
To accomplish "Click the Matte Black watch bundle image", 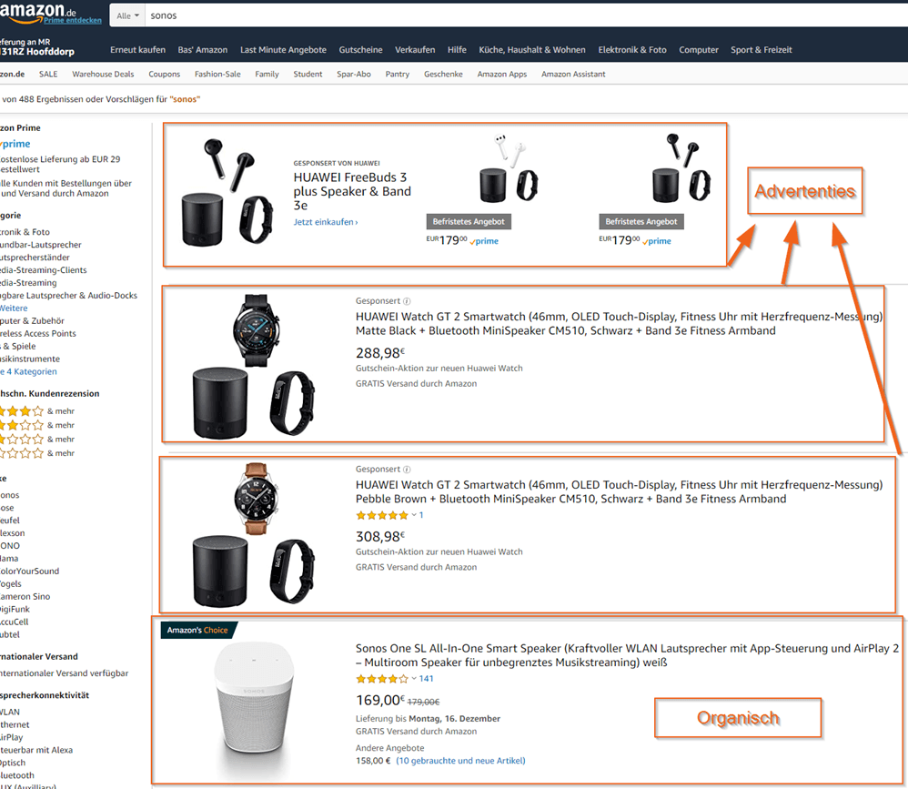I will tap(253, 366).
